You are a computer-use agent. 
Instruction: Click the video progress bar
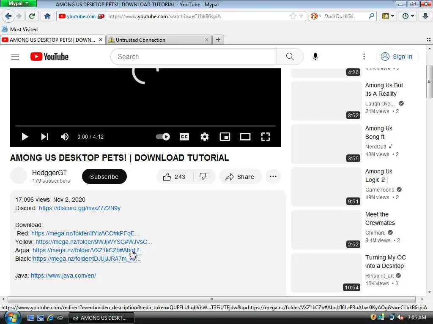click(145, 126)
